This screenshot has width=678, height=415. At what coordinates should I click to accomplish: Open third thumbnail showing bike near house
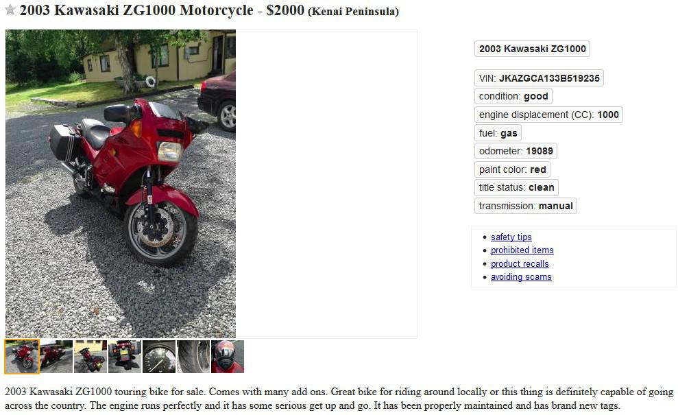(x=90, y=357)
